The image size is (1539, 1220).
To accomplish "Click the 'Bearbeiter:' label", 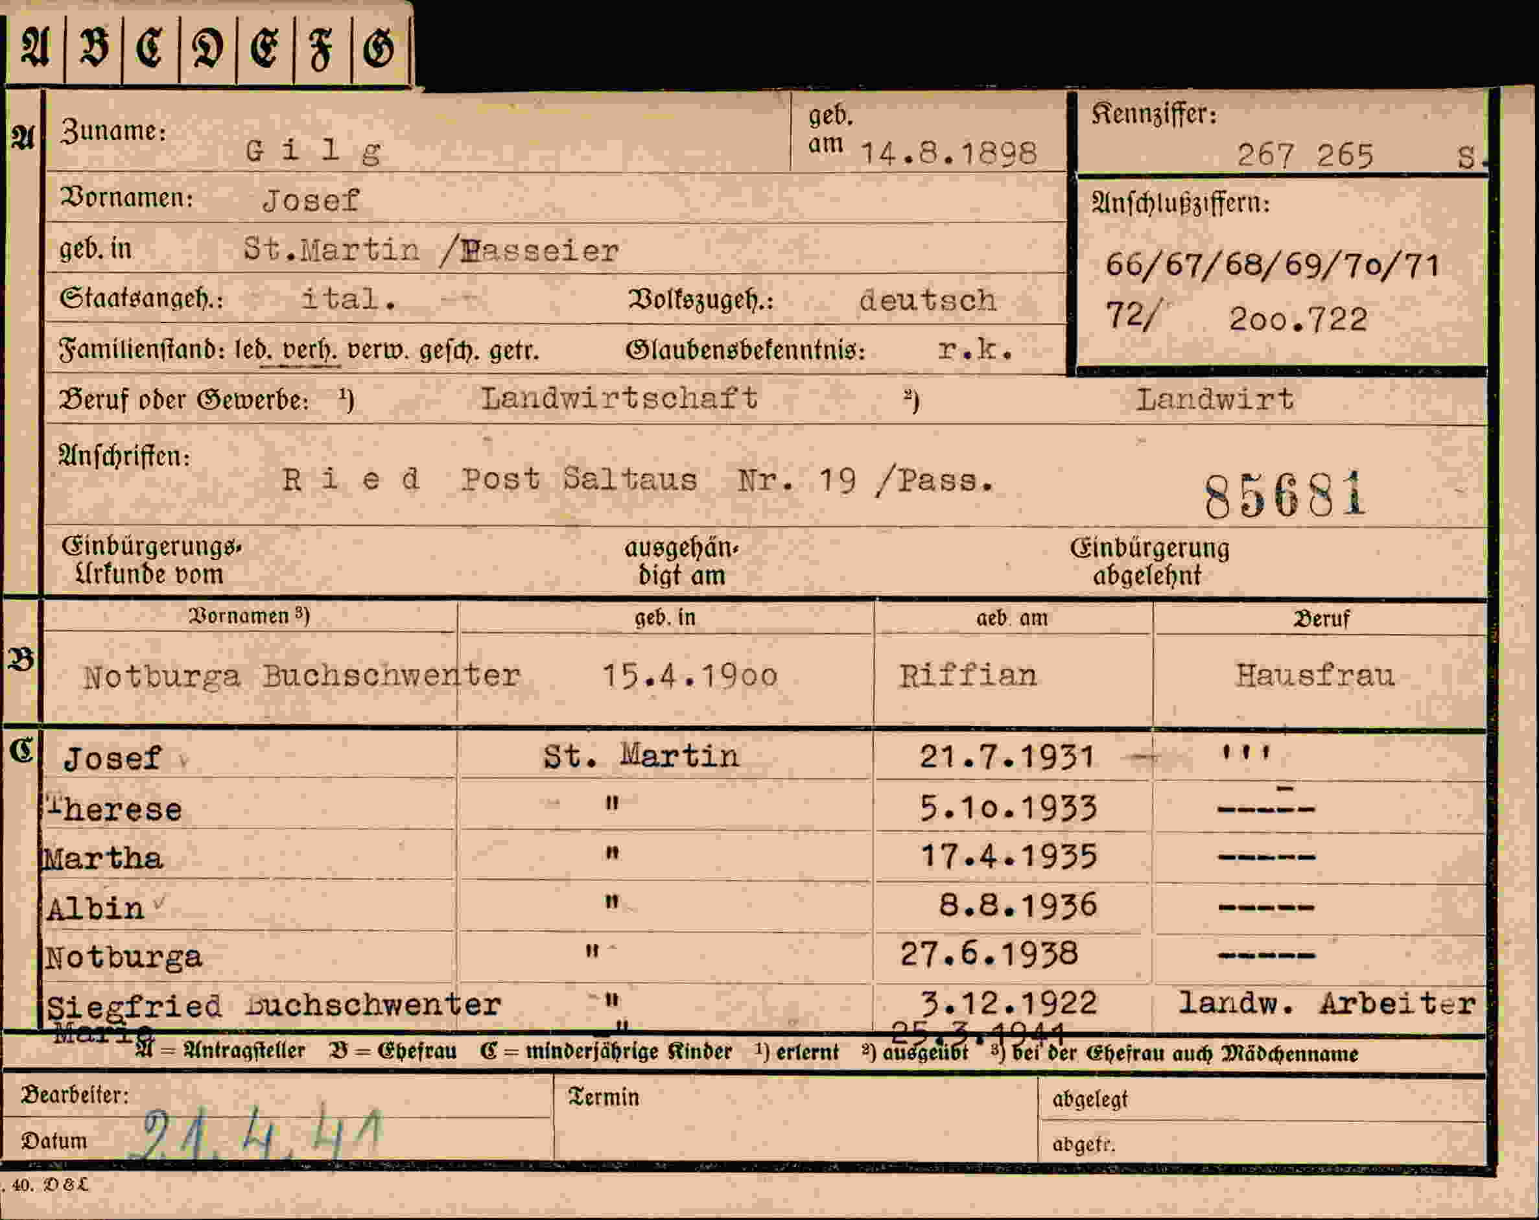I will [75, 1095].
